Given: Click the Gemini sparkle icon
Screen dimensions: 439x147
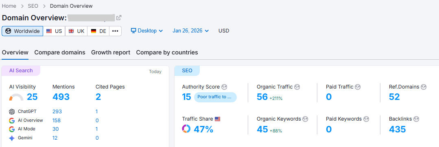Looking at the screenshot, I should (12, 138).
